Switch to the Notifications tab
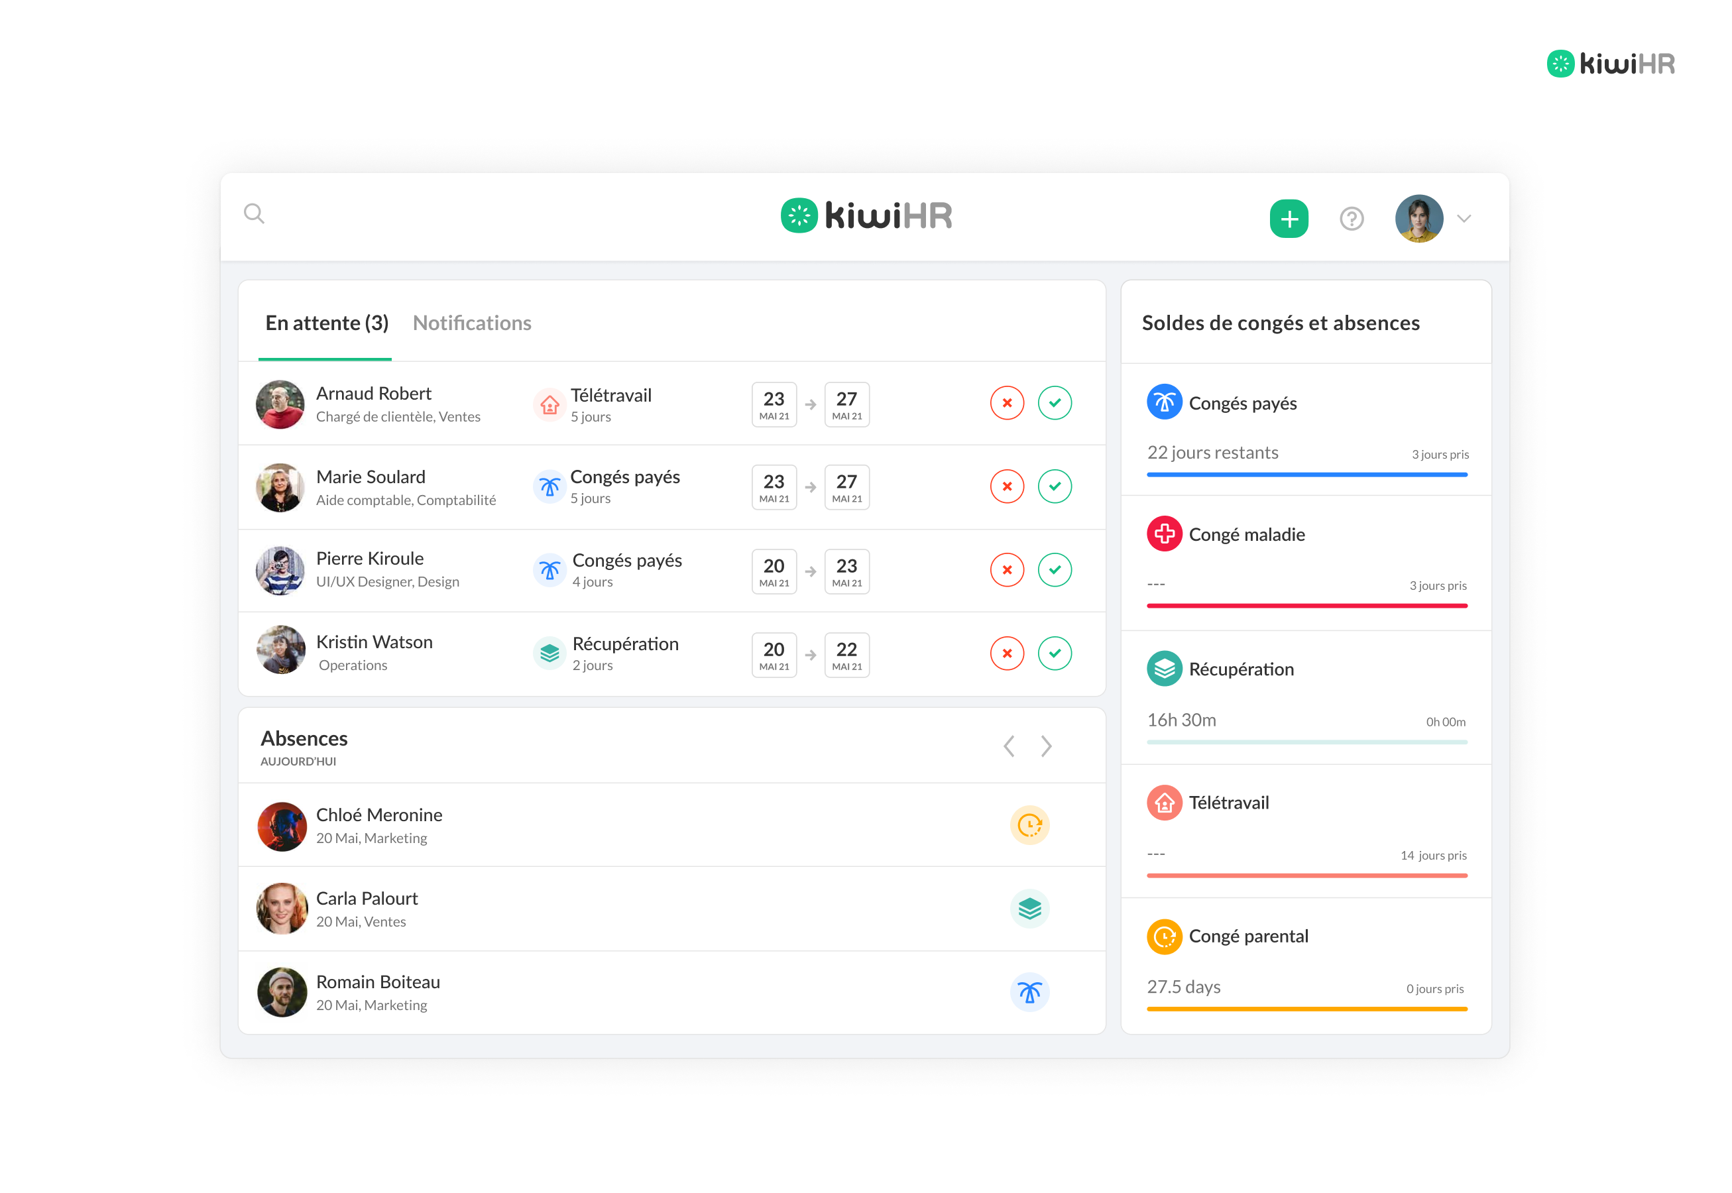1732x1193 pixels. tap(472, 323)
